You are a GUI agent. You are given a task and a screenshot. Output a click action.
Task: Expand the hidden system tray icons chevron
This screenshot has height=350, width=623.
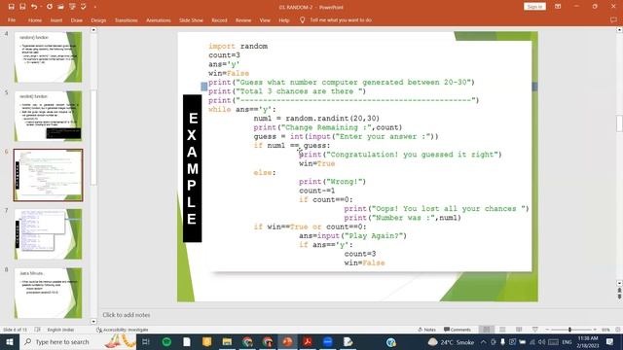pos(483,341)
